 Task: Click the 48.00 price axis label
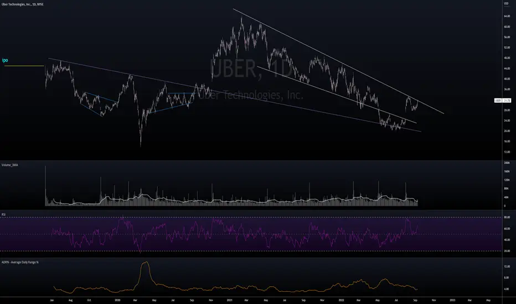coord(507,58)
